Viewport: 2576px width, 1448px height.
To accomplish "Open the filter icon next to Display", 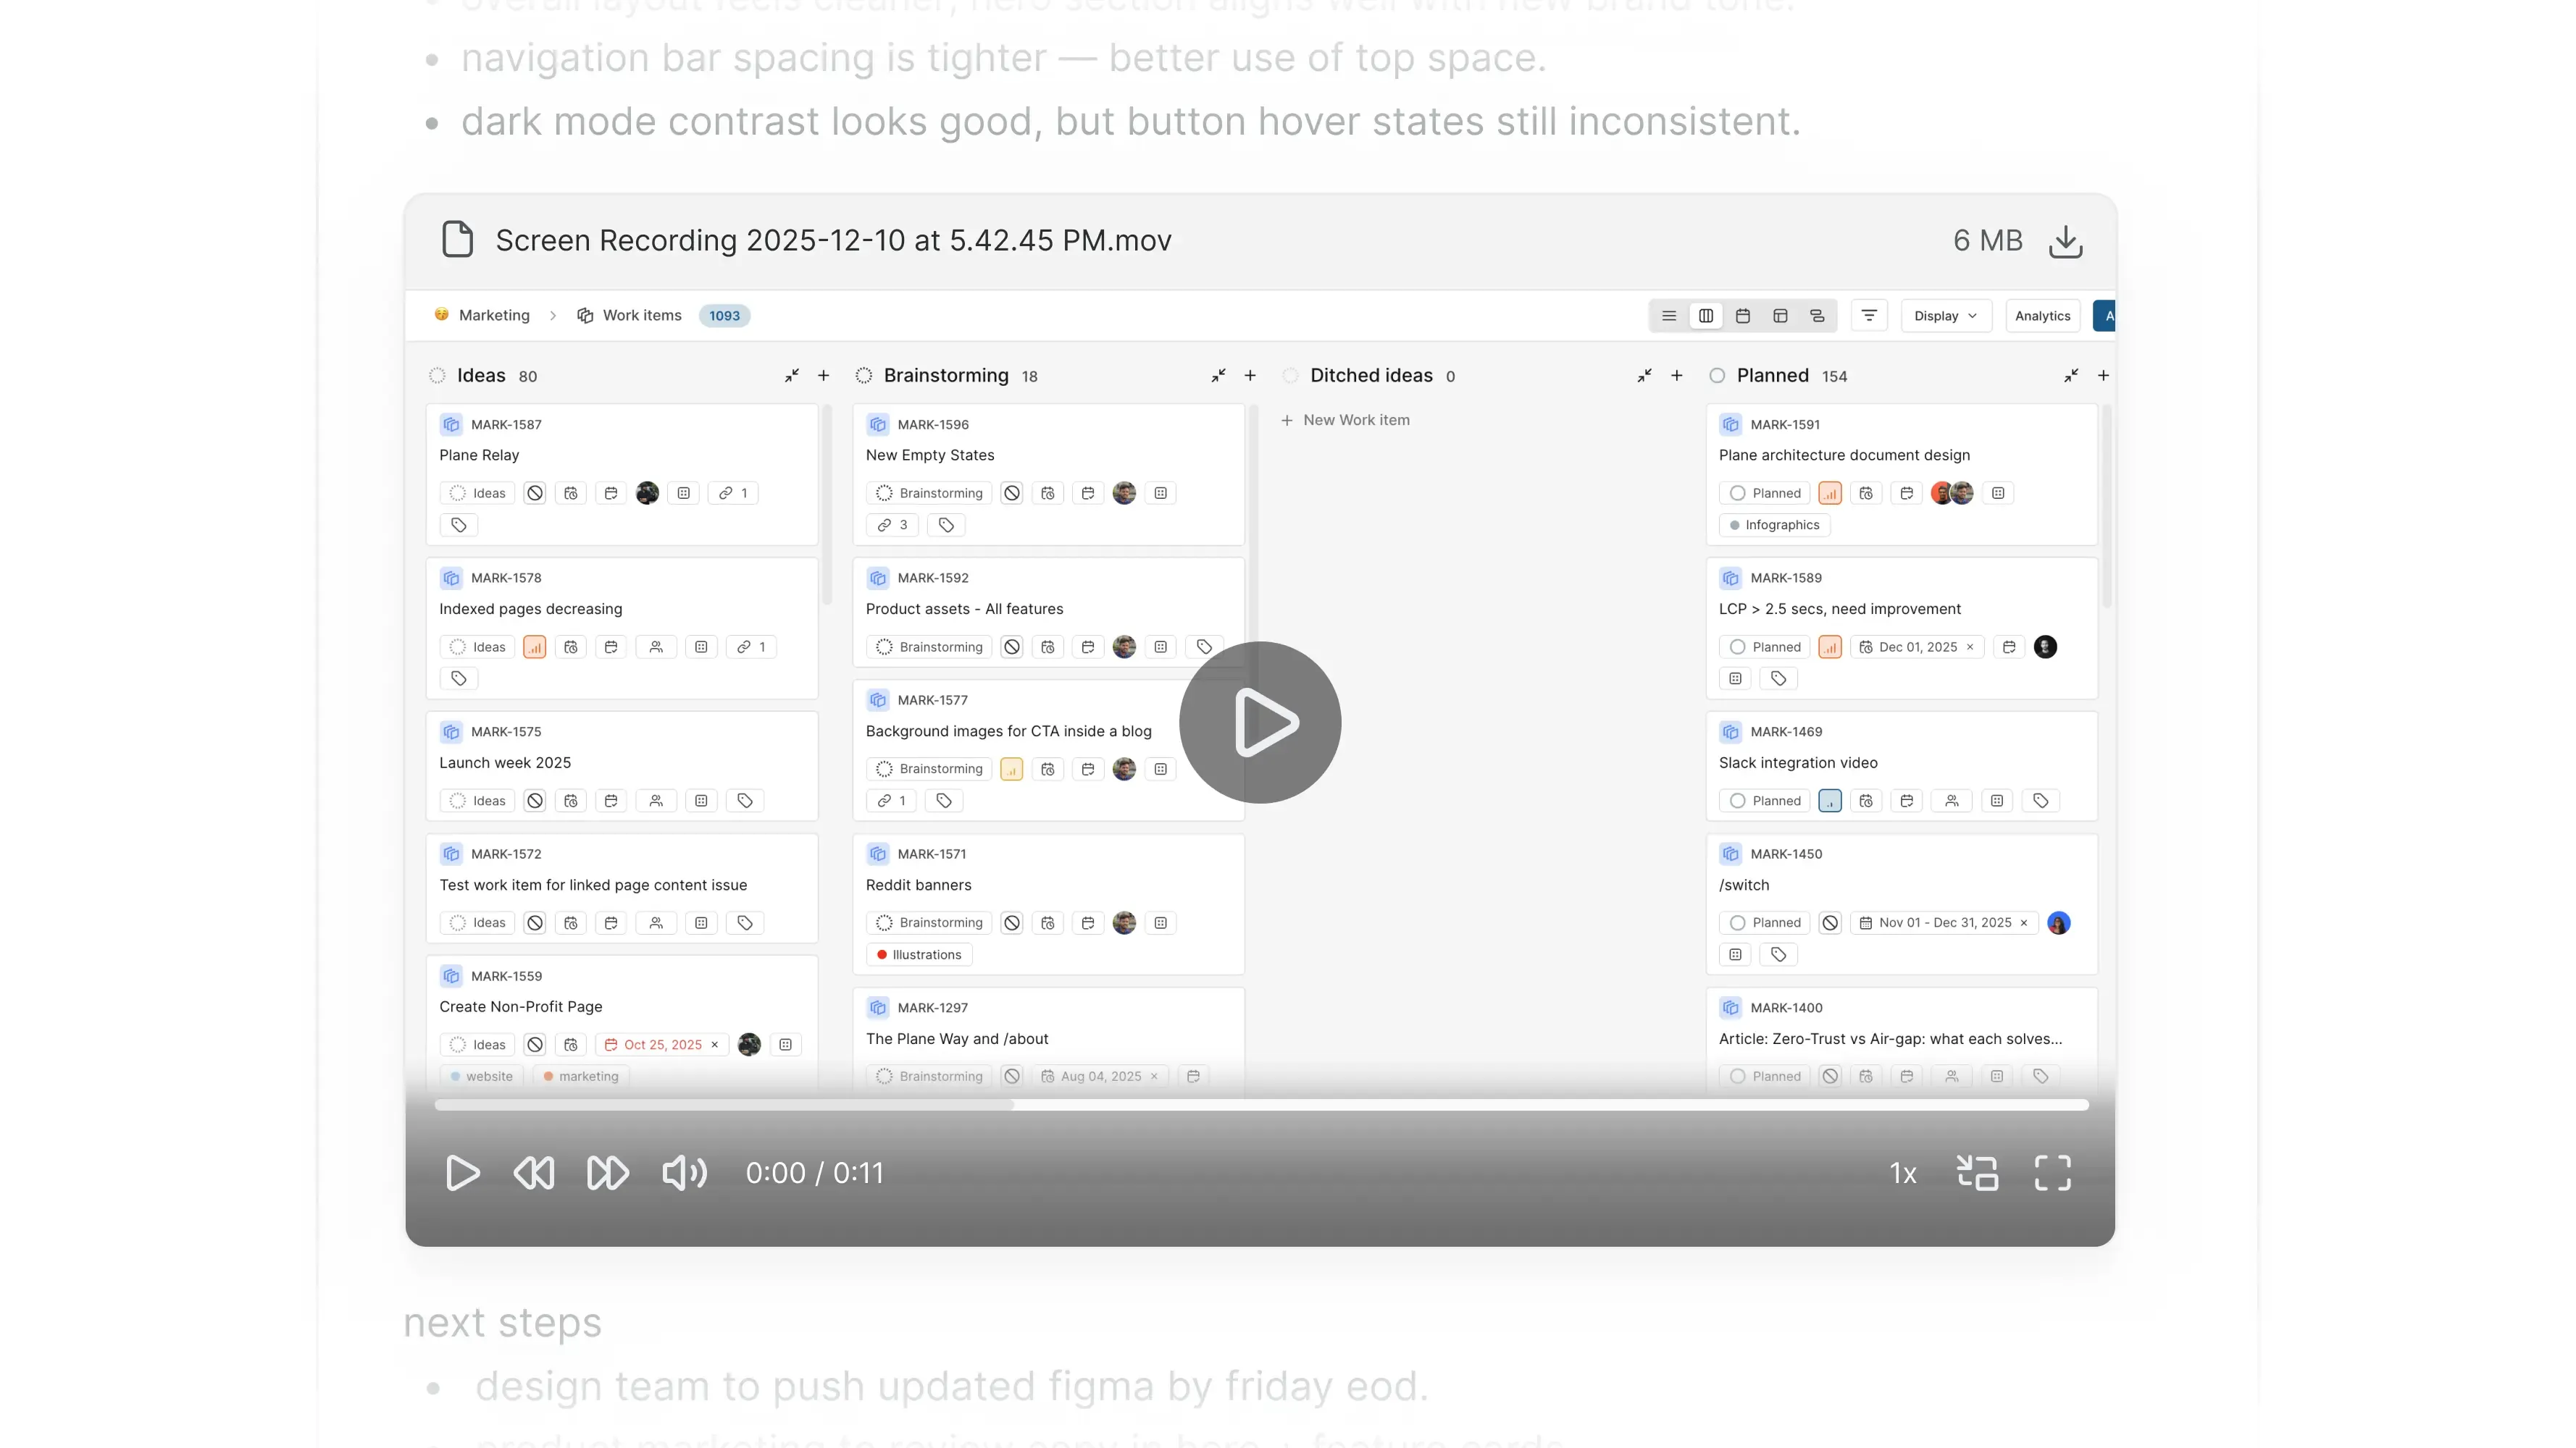I will (x=1869, y=315).
